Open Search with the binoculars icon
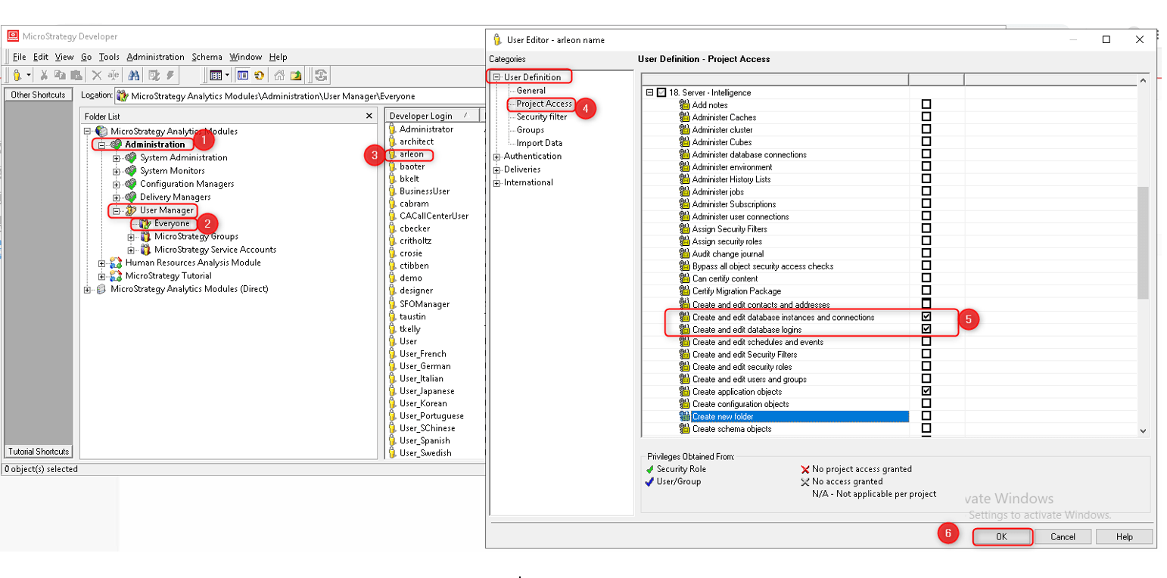This screenshot has width=1167, height=578. point(134,75)
